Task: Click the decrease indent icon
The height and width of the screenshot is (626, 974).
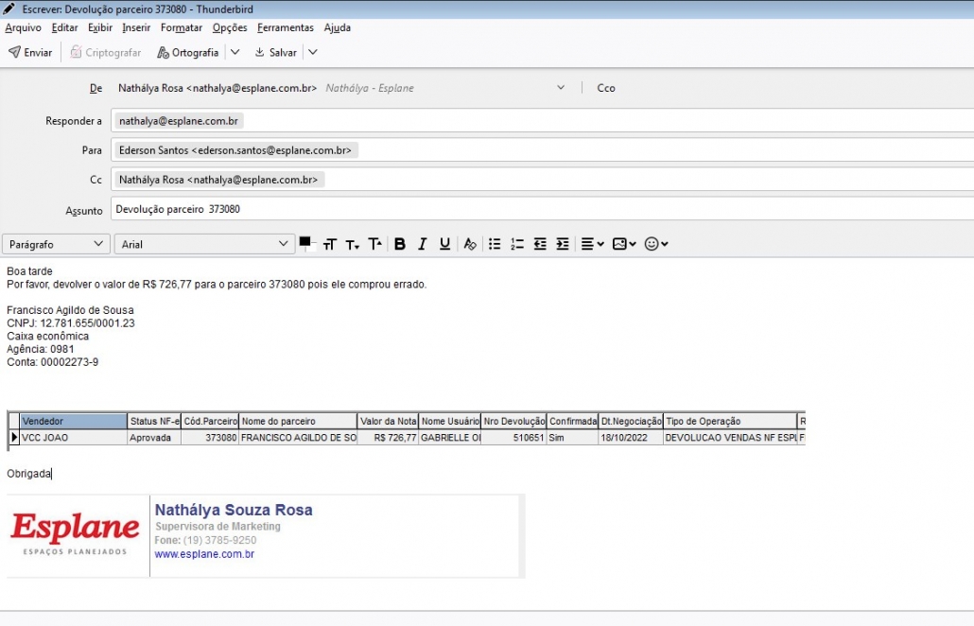Action: click(540, 244)
